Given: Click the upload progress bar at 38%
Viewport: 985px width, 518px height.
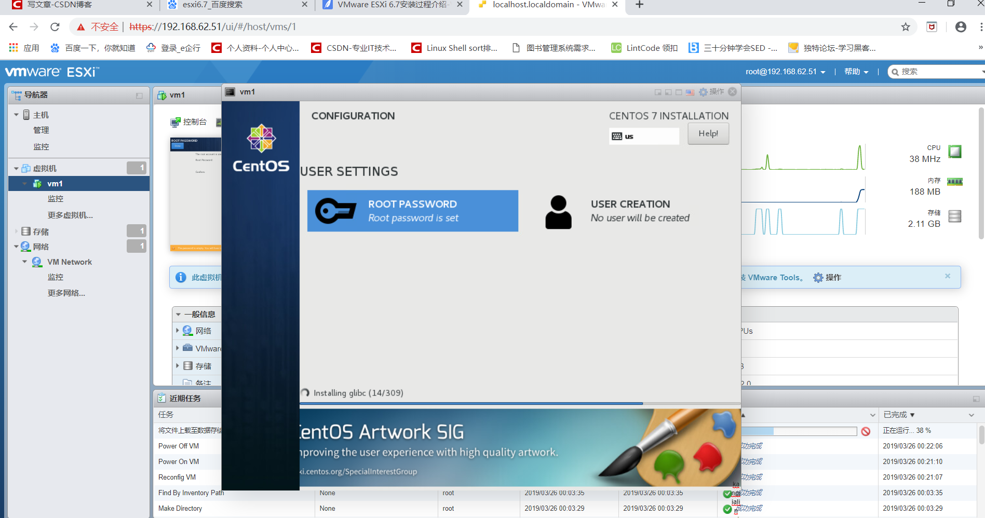Looking at the screenshot, I should [x=799, y=431].
